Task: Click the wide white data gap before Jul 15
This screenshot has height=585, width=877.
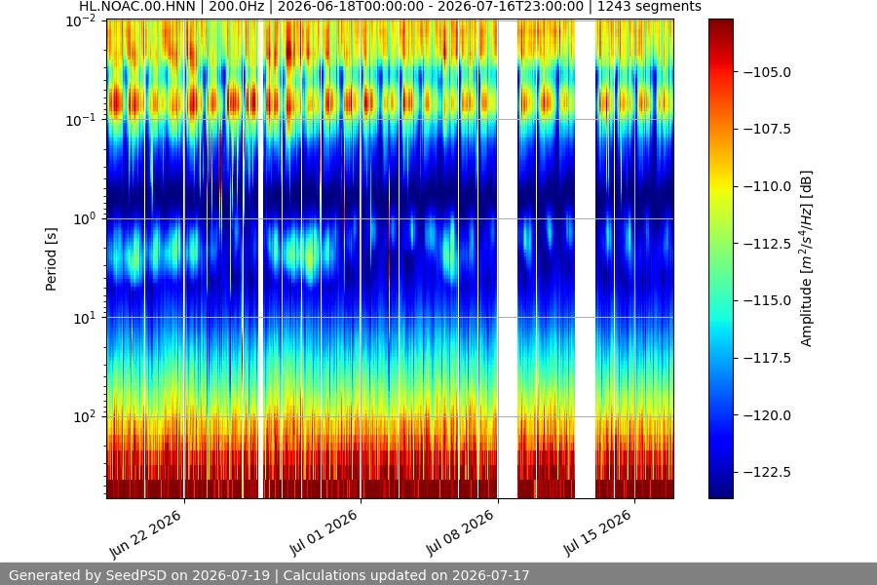Action: (585, 258)
